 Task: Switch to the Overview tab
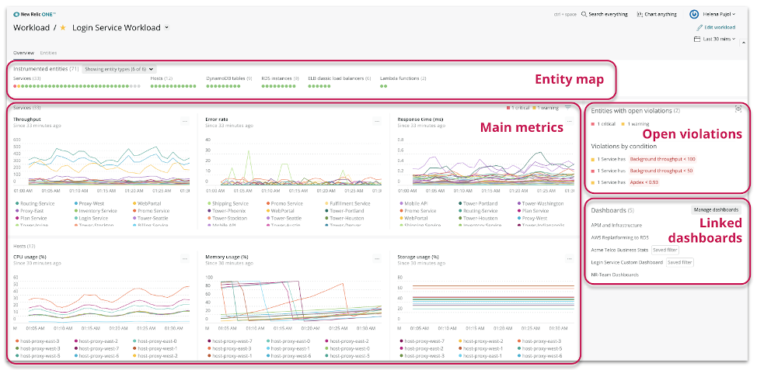(23, 53)
